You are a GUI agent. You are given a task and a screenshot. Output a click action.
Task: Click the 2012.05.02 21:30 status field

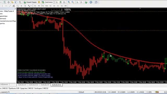pyautogui.click(x=100, y=92)
